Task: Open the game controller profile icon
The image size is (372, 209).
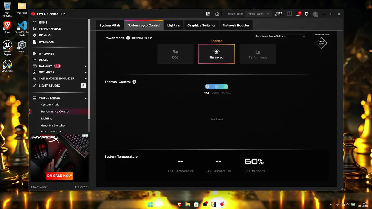Action: (278, 14)
